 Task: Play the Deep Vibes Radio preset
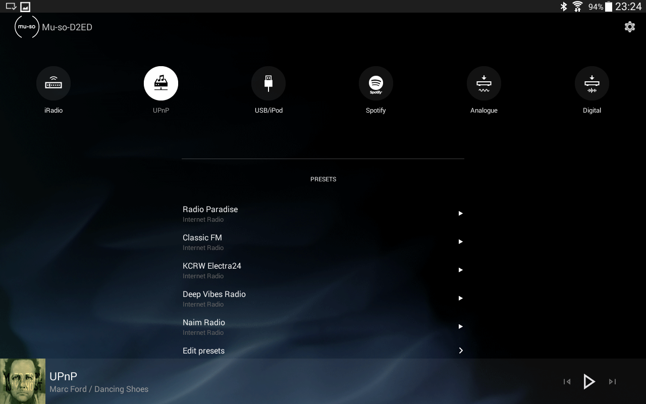[460, 298]
